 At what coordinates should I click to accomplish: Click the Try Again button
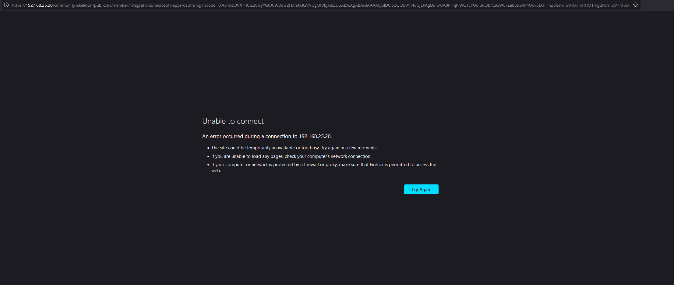421,189
